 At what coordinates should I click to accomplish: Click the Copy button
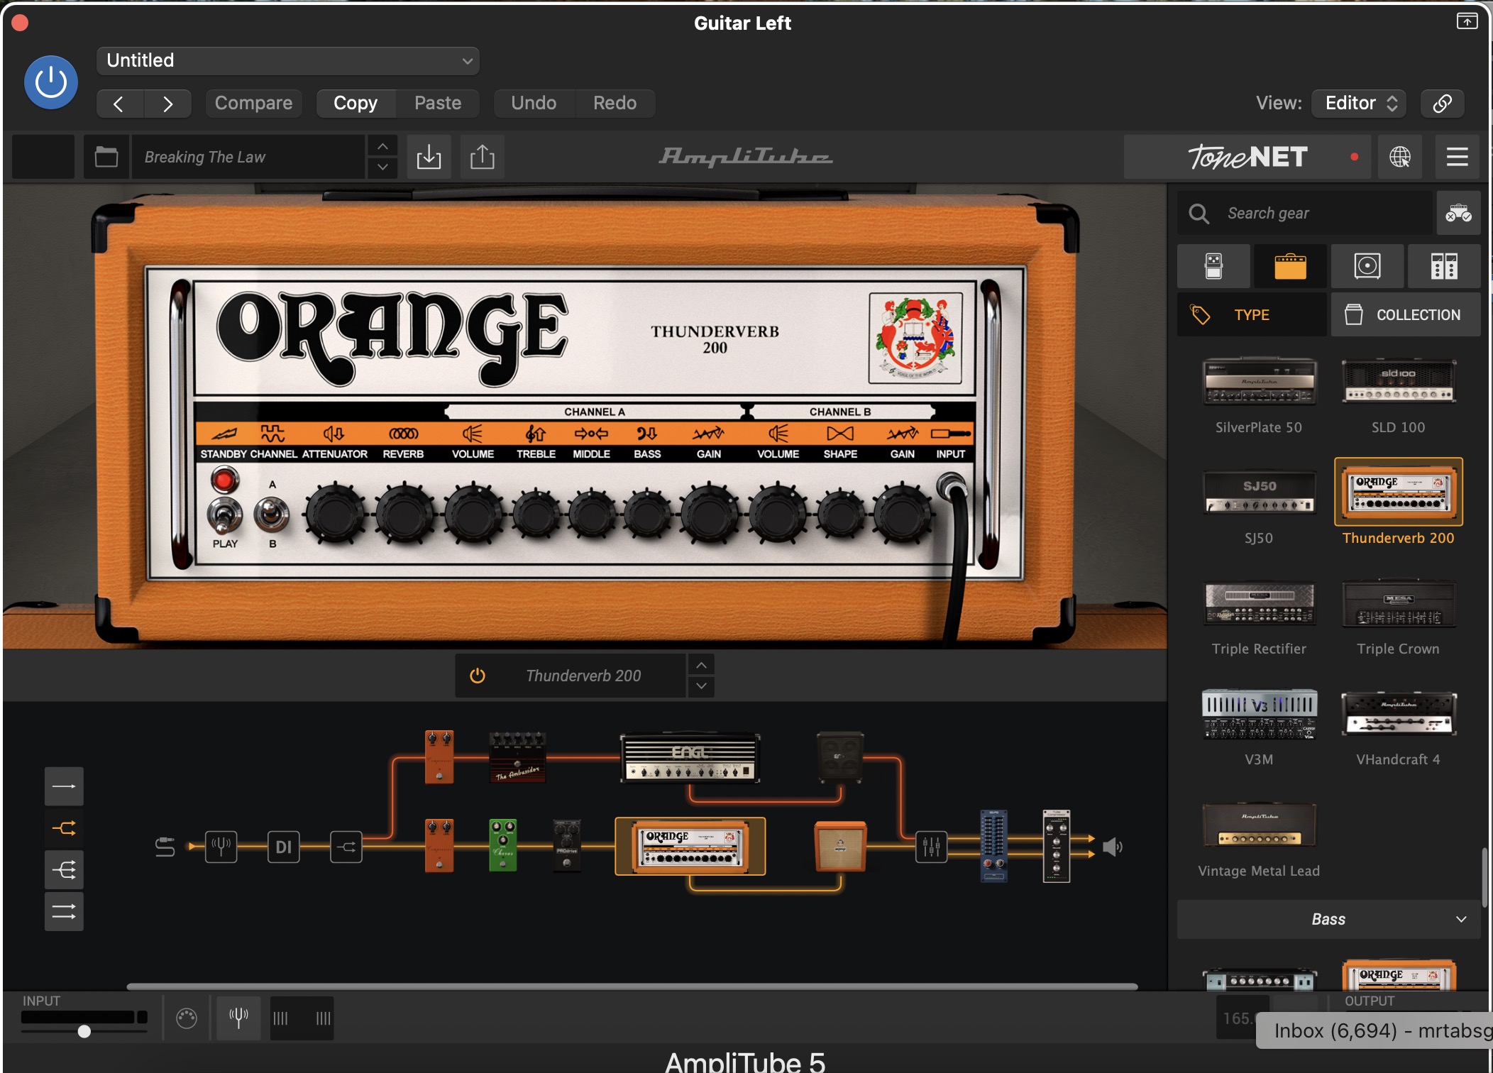[x=356, y=104]
